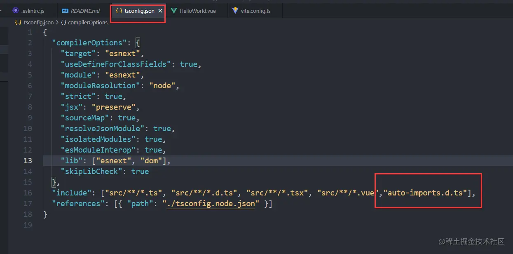Select compilerOptions in the breadcrumb
The width and height of the screenshot is (513, 254).
pos(88,22)
